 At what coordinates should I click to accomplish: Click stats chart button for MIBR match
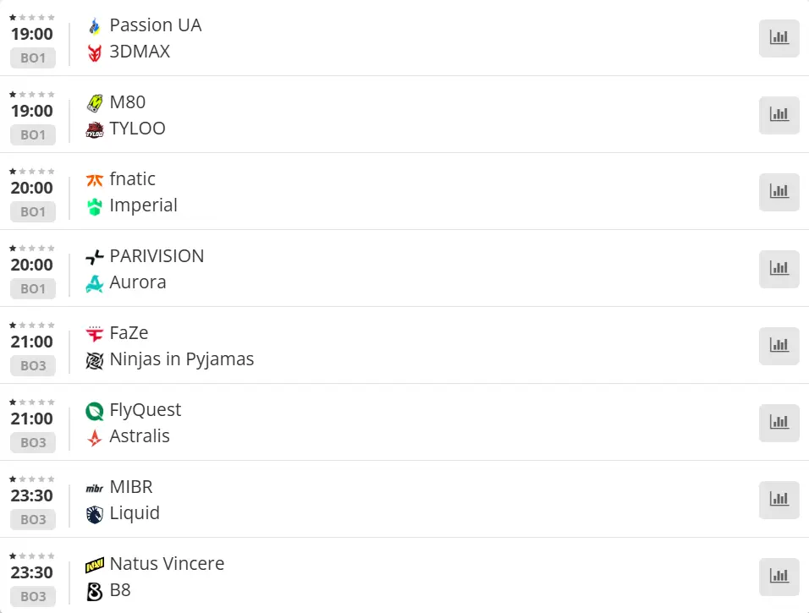click(779, 500)
